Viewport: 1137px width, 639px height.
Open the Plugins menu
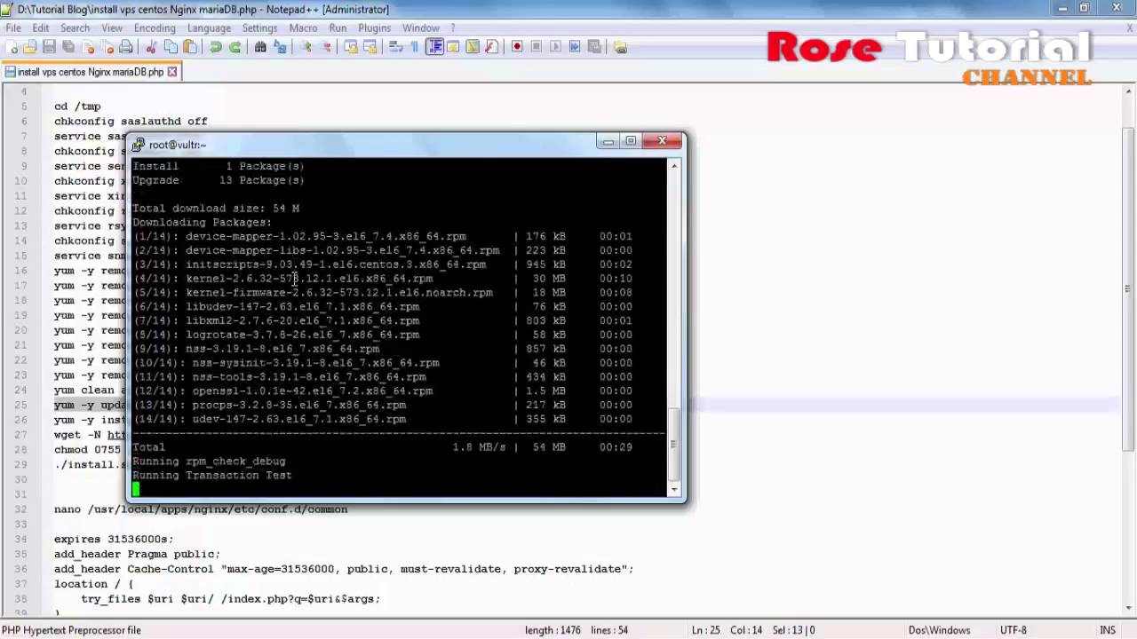point(374,28)
